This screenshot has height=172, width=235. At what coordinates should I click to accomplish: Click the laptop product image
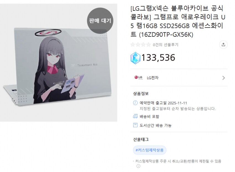[58, 63]
